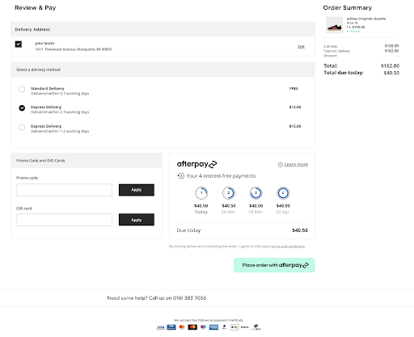The image size is (414, 337).
Task: Click payment circle 3 due 18 Mar
Action: click(x=256, y=193)
